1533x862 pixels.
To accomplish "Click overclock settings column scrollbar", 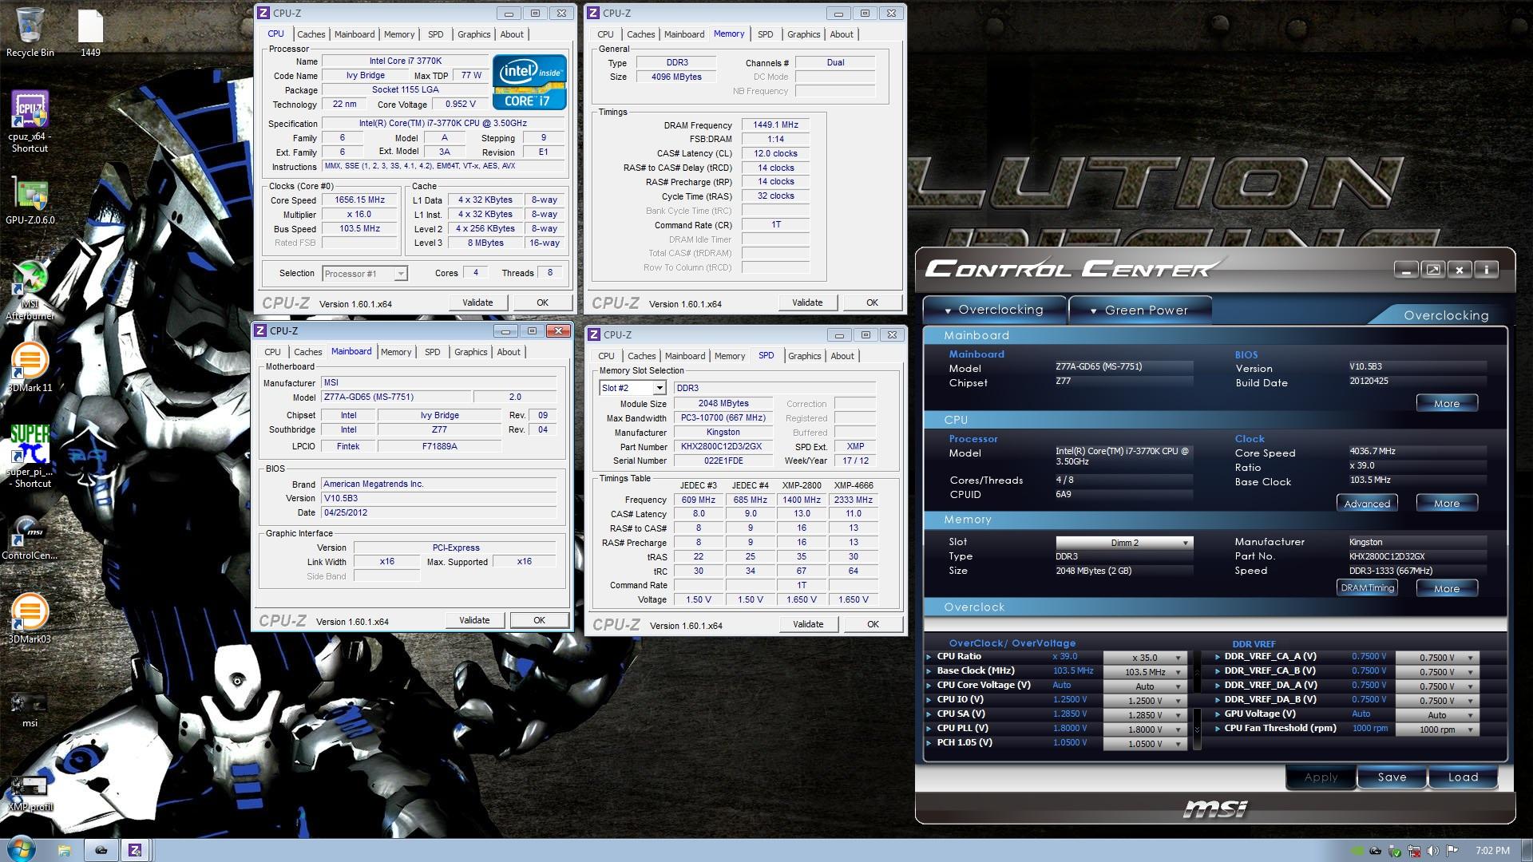I will point(1197,701).
